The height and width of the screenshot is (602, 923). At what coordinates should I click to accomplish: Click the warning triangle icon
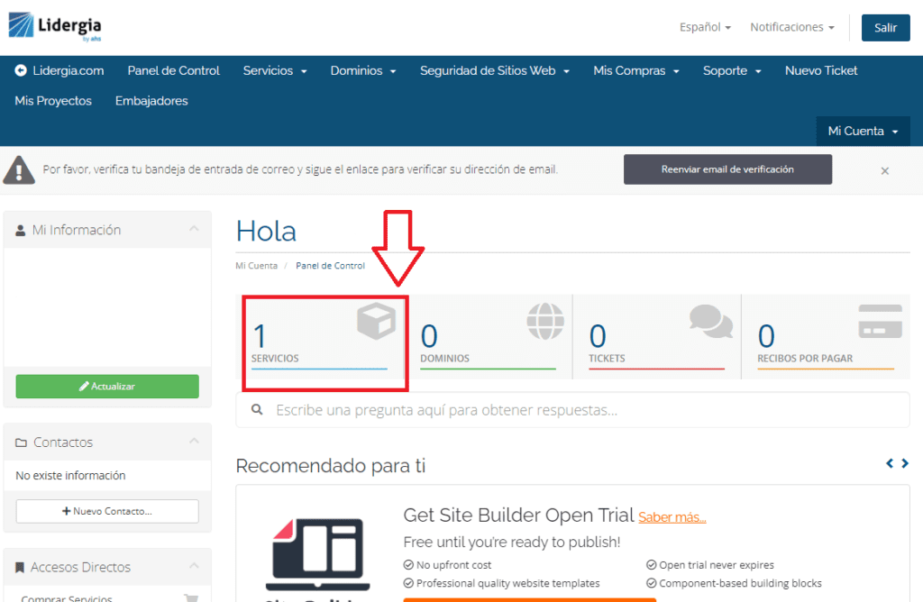19,170
